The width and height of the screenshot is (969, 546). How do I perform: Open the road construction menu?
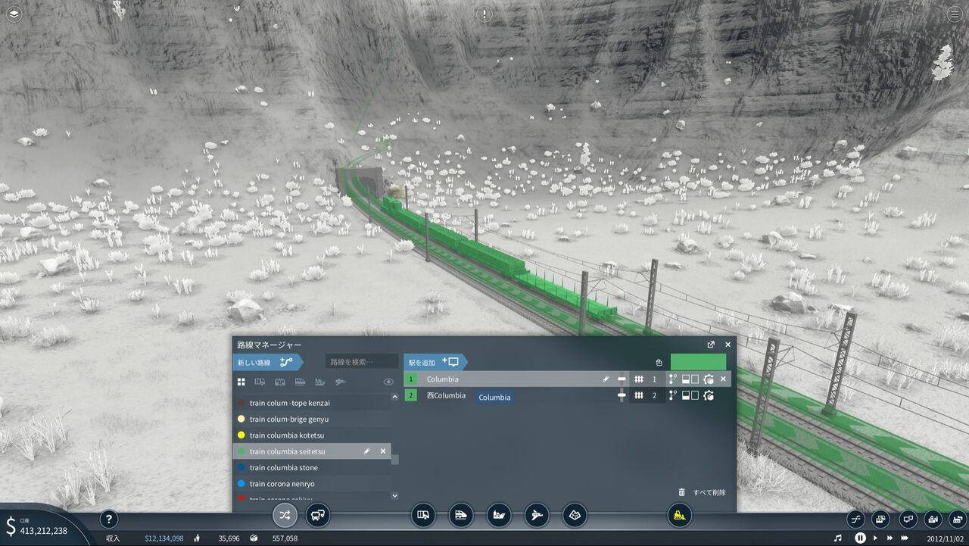[x=424, y=516]
